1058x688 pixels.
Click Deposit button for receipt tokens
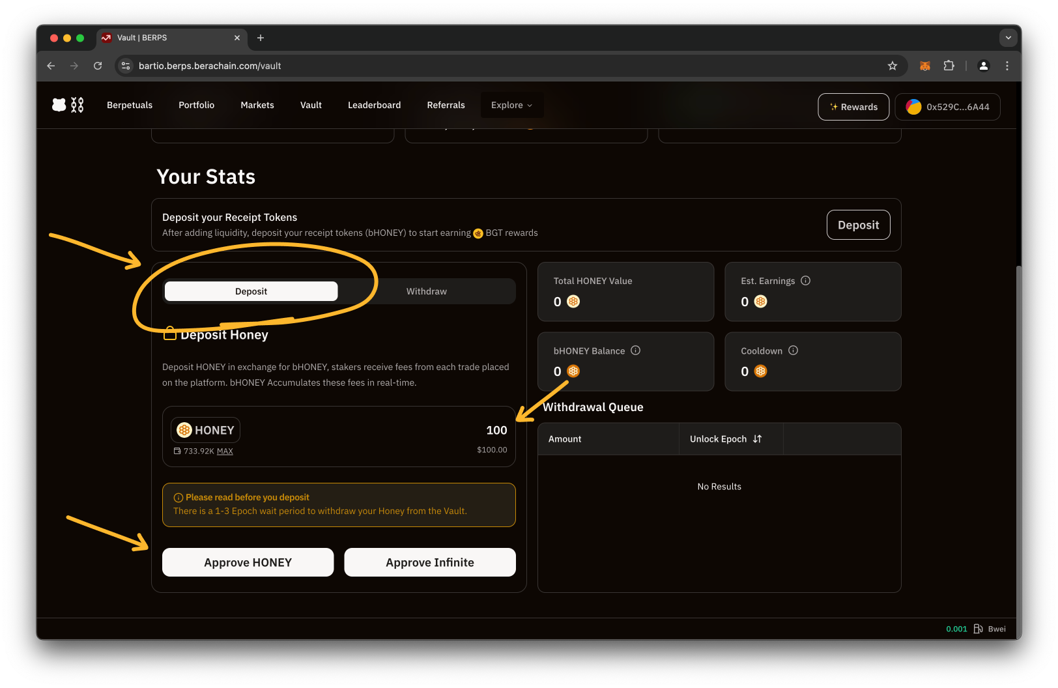point(859,225)
